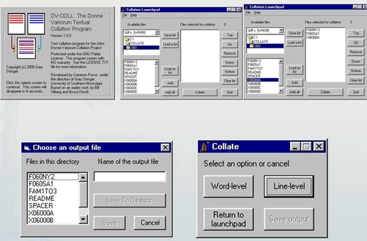The image size is (367, 241).
Task: Click the merged red-and-blue document icon
Action: [26, 48]
